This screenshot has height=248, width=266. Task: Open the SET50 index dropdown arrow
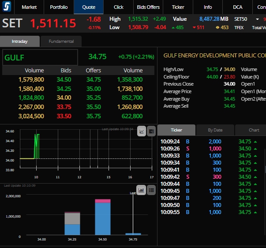257,19
